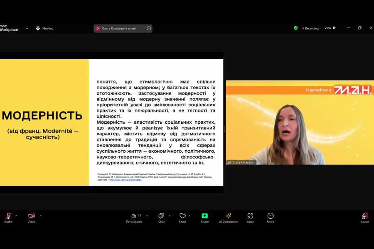Open the esu.com.ua article link on slide

click(125, 180)
